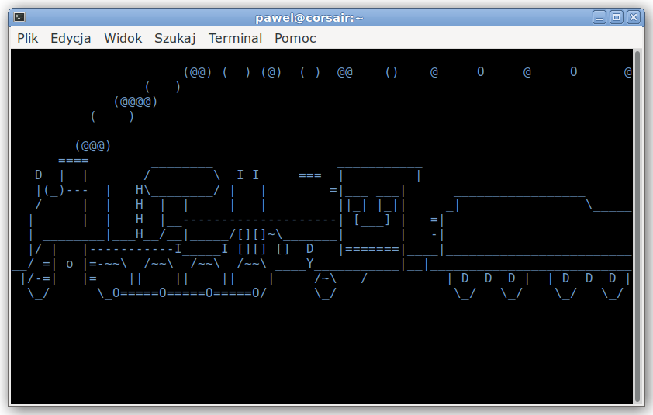Click the vertical scrollbar of the terminal
Screen dimensions: 653x415
pos(637,227)
